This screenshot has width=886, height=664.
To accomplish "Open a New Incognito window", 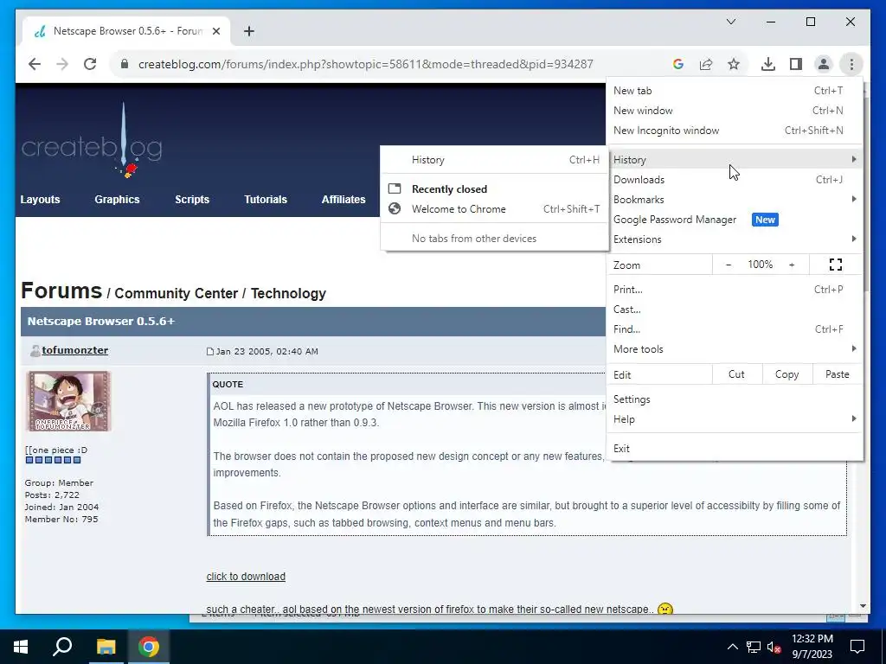I will 734,131.
